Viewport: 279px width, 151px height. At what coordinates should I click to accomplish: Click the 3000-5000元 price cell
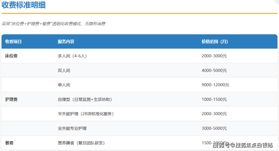[214, 128]
